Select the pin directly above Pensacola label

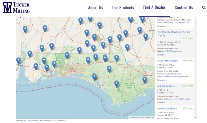(47, 68)
